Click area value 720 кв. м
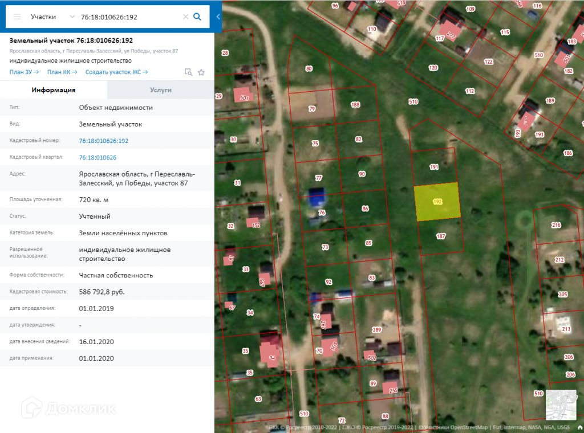Viewport: 584px width, 433px height. 94,200
